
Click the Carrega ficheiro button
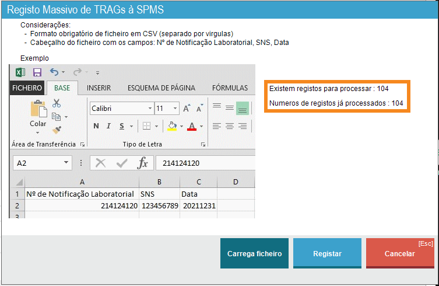tap(254, 253)
